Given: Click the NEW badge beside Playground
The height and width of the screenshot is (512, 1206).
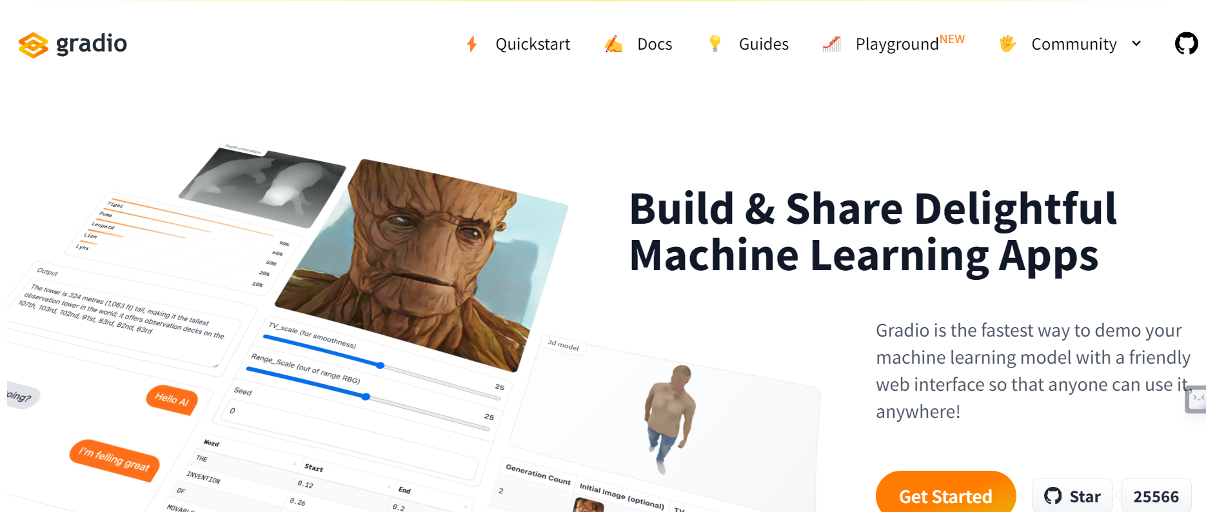Looking at the screenshot, I should tap(952, 39).
